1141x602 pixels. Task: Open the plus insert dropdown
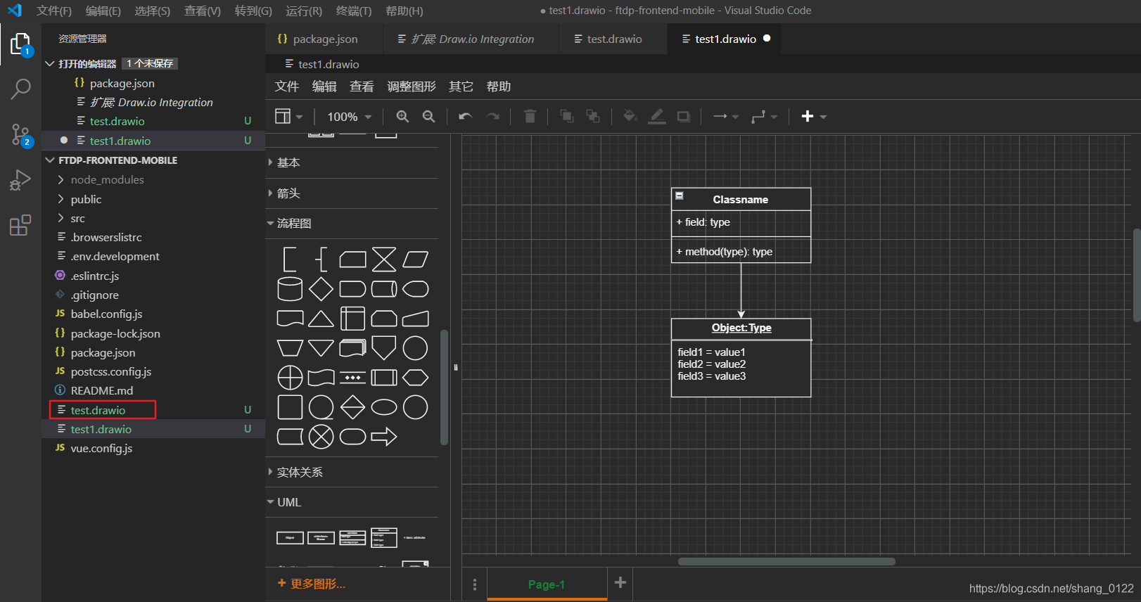coord(814,116)
